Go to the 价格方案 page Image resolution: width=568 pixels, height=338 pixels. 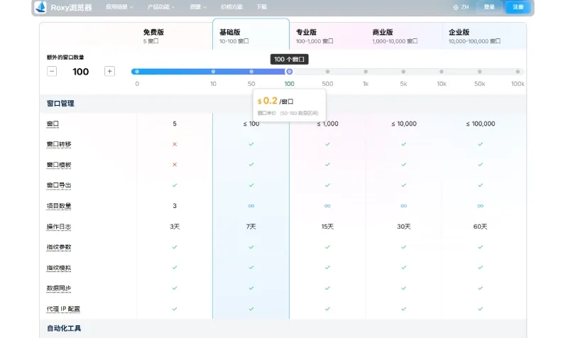[x=231, y=7]
